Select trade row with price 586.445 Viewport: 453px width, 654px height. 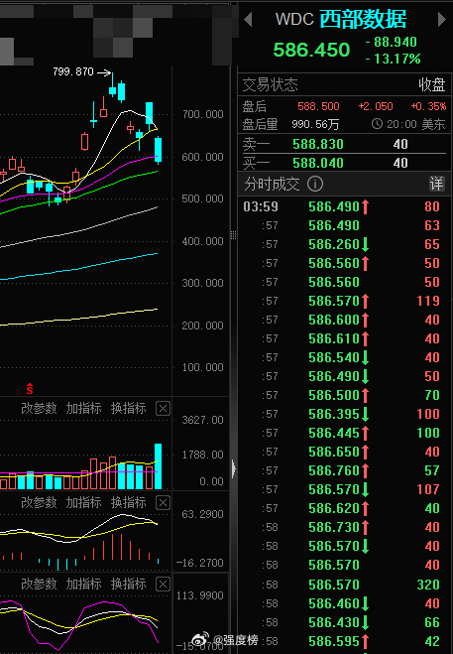(344, 433)
